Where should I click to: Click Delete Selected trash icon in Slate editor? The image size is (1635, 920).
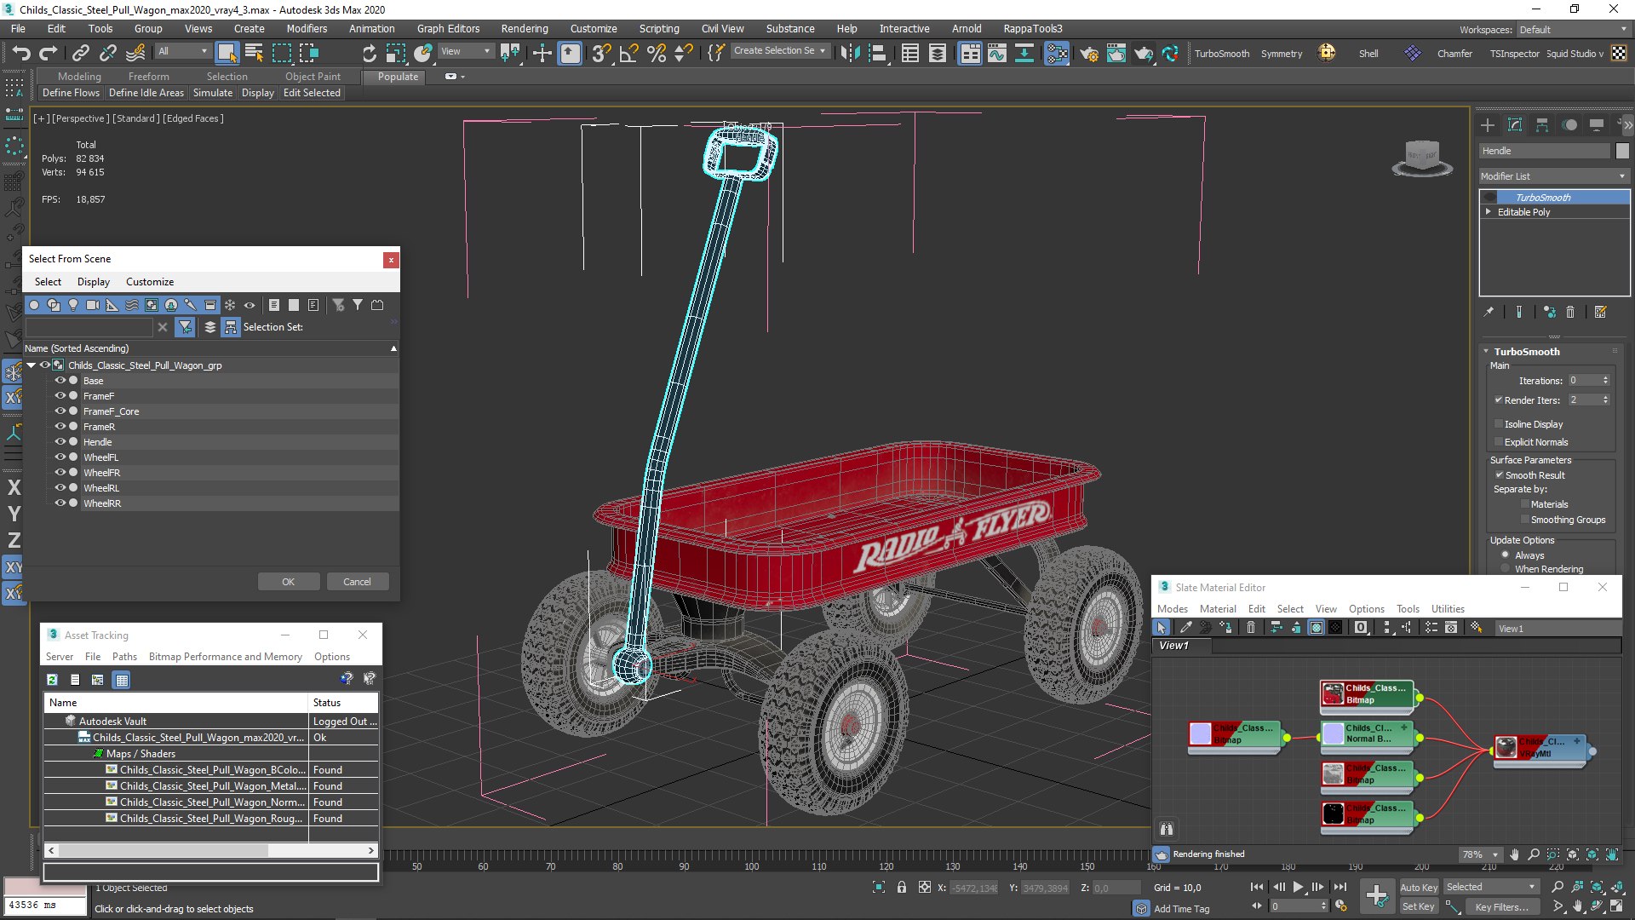[x=1251, y=628]
